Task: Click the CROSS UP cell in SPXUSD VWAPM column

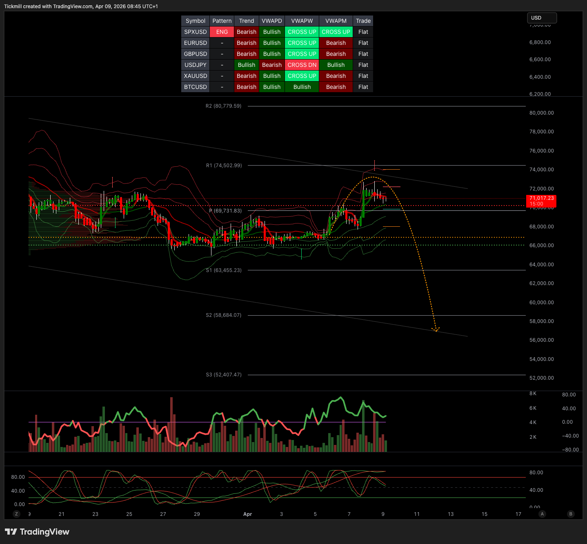Action: 336,32
